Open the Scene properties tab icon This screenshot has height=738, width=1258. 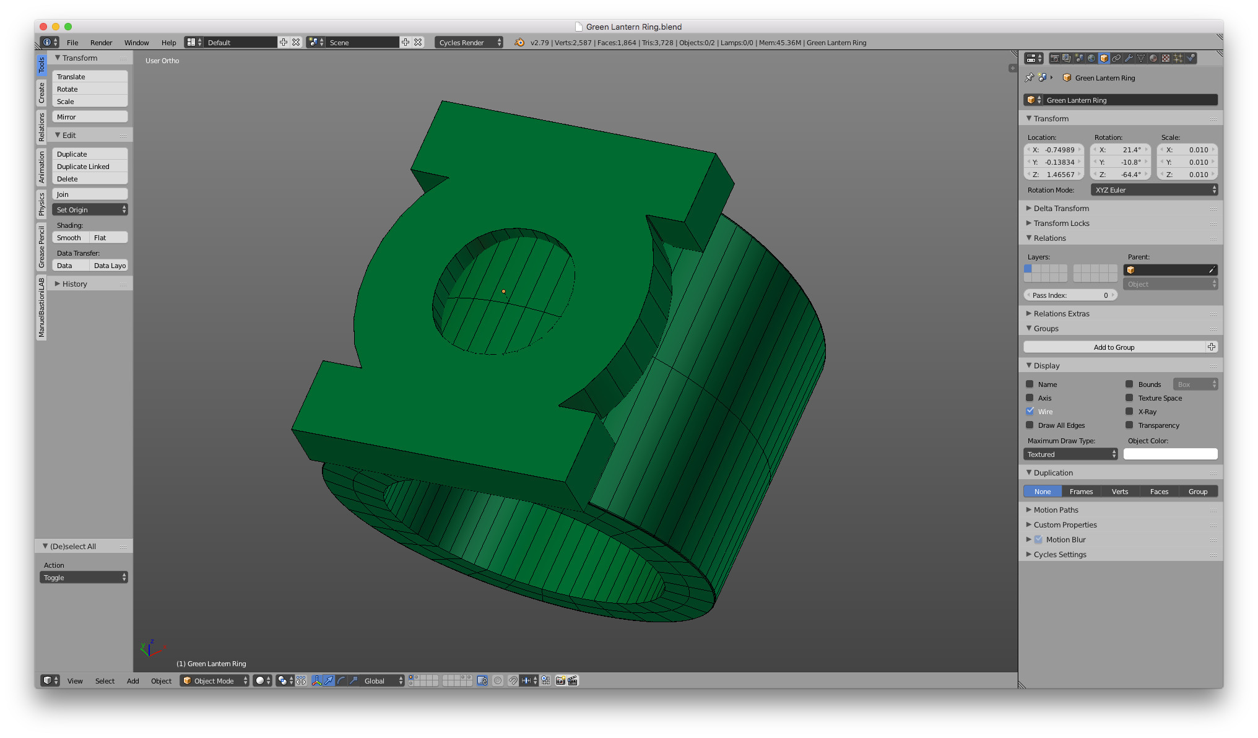[x=1079, y=58]
